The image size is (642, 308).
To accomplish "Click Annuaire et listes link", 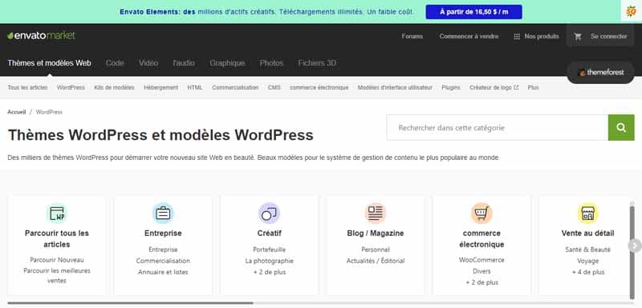I will coord(163,272).
